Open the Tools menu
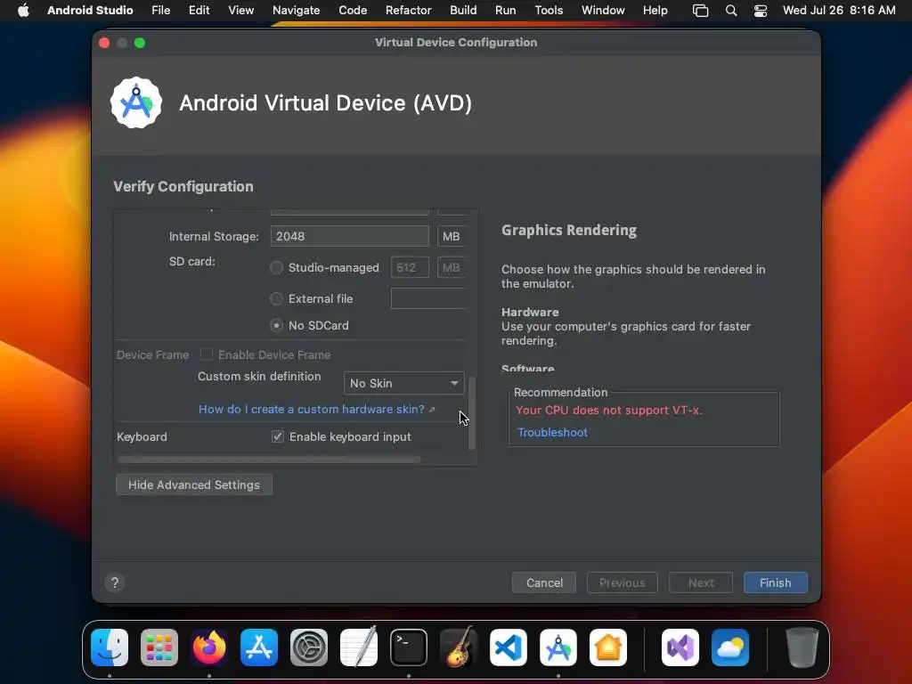Image resolution: width=912 pixels, height=684 pixels. point(549,10)
